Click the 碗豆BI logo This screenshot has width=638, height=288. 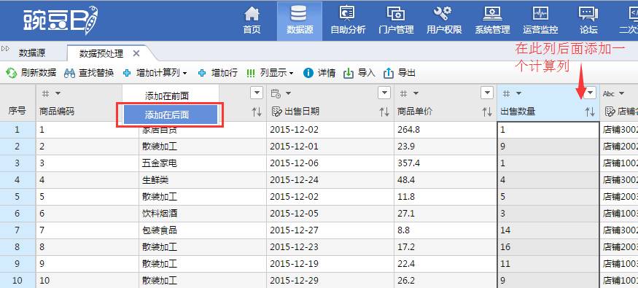61,20
